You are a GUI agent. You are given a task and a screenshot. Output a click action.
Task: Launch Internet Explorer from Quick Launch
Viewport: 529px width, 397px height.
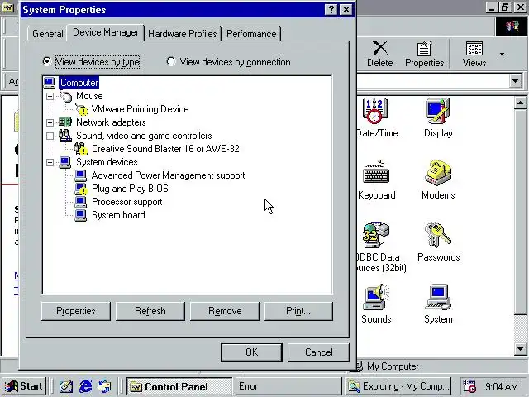click(x=85, y=386)
